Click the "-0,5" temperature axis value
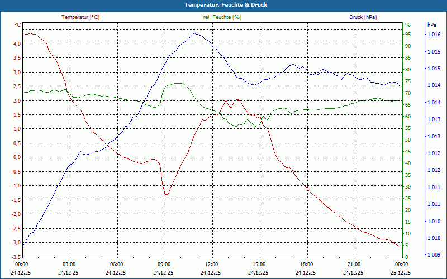Viewport: 447px width, 279px height. coord(16,172)
